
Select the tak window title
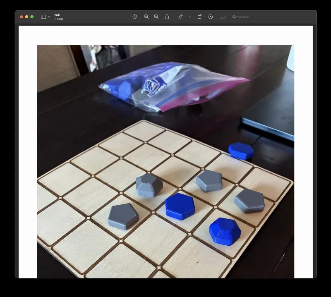tap(57, 15)
